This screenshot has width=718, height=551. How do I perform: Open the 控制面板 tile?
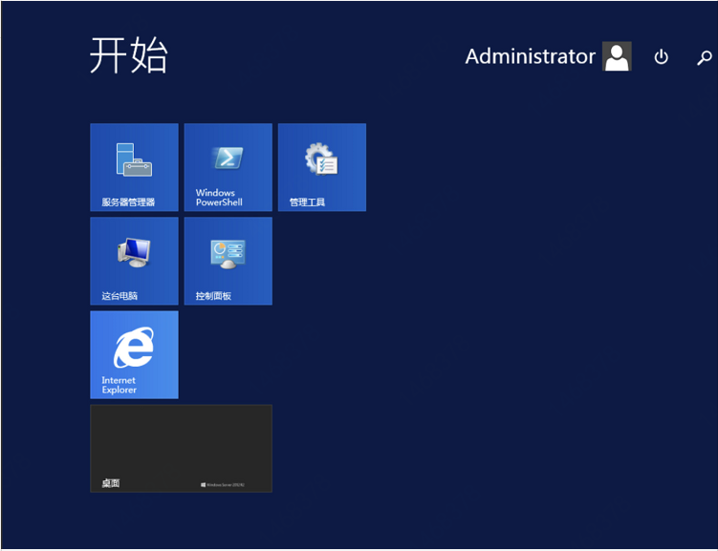pos(228,261)
